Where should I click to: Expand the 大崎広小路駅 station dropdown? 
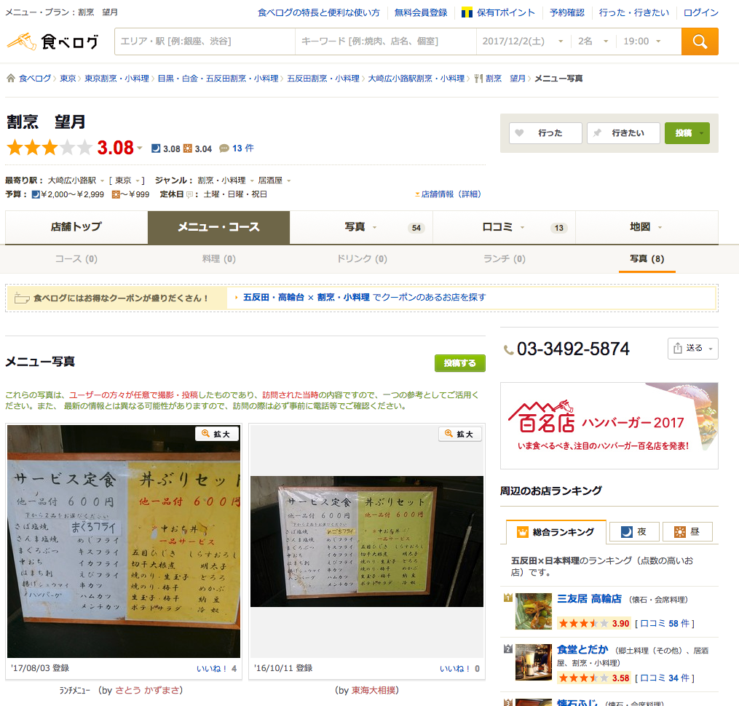(x=102, y=181)
